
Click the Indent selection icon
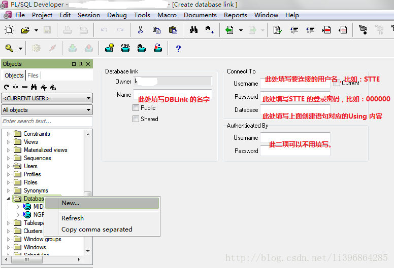tap(294, 30)
